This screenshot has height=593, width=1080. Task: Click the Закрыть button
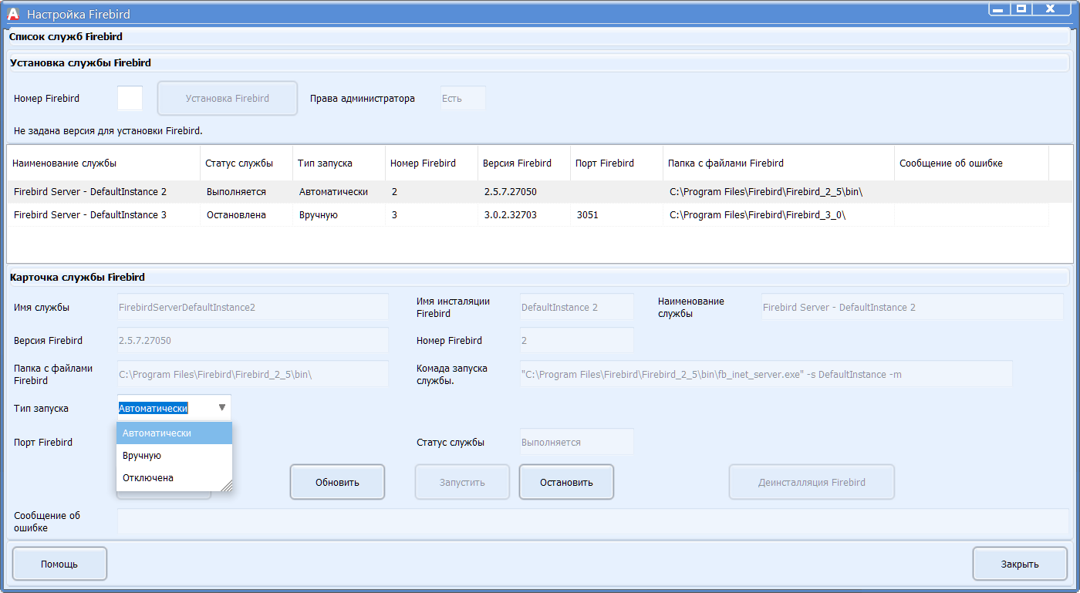tap(1020, 564)
